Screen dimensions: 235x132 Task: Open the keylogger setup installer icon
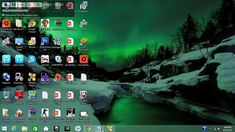pos(58,43)
